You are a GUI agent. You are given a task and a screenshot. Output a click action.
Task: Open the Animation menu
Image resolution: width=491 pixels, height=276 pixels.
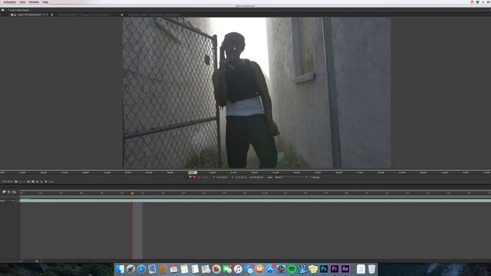click(x=9, y=2)
